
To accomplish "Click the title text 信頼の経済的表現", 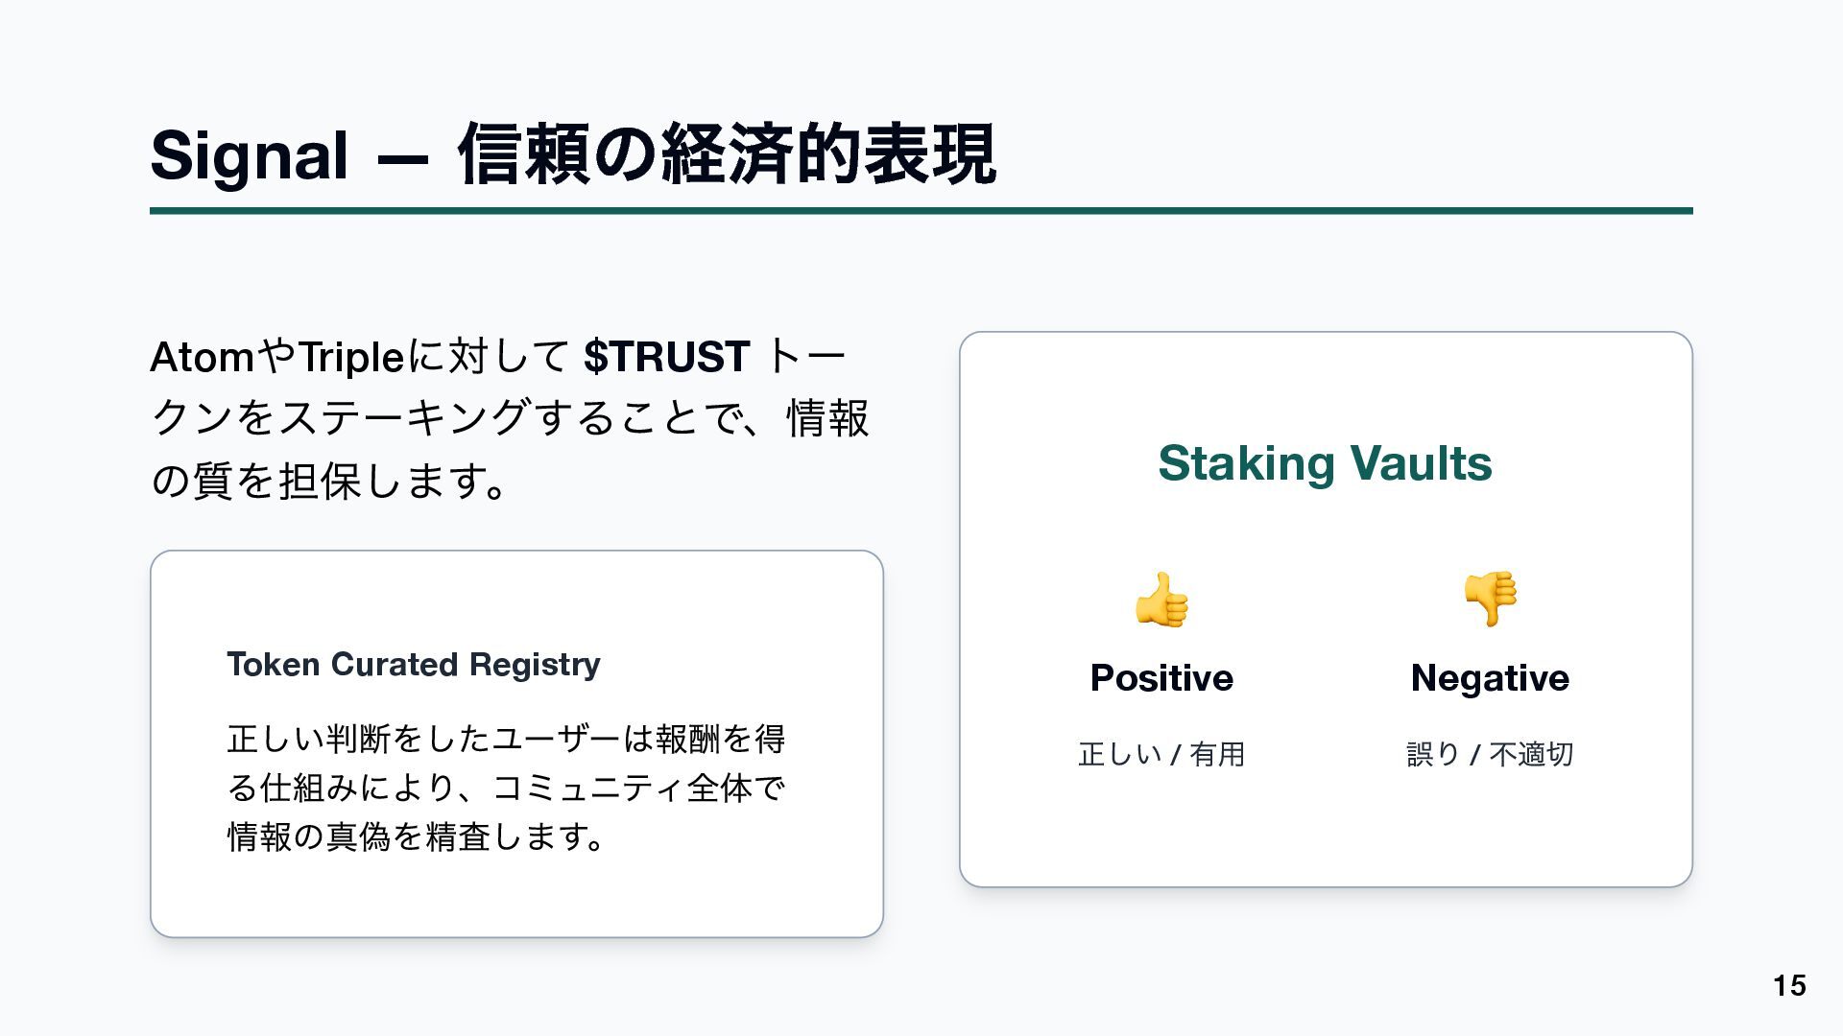I will [727, 155].
